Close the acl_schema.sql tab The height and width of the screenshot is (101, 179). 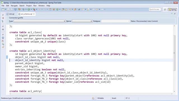click(x=34, y=14)
